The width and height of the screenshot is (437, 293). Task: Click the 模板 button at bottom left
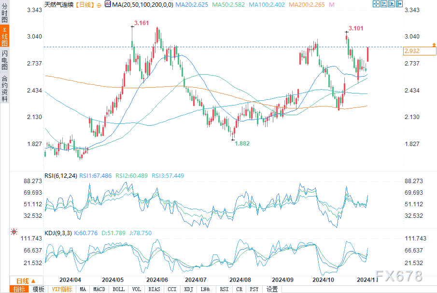coord(38,289)
